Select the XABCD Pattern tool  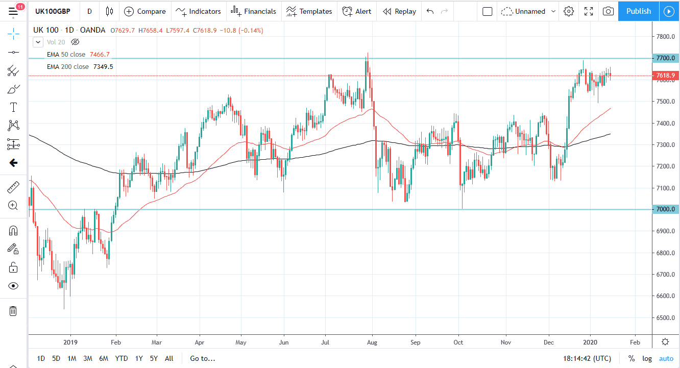tap(13, 126)
